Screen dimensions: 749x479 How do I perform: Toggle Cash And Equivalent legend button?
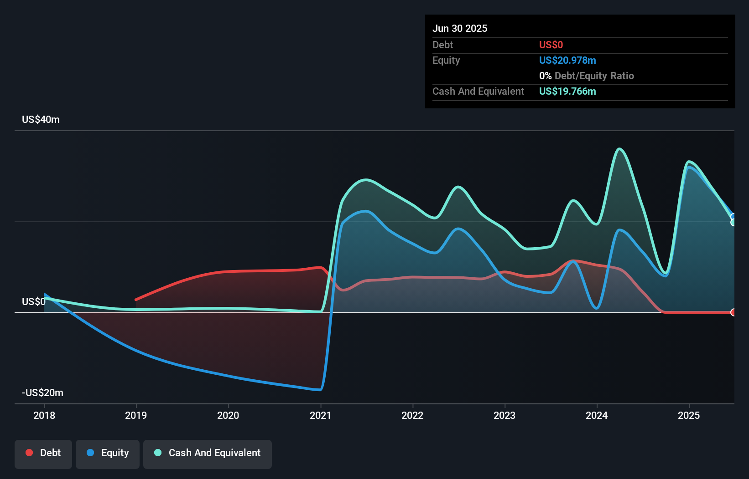[x=208, y=454]
